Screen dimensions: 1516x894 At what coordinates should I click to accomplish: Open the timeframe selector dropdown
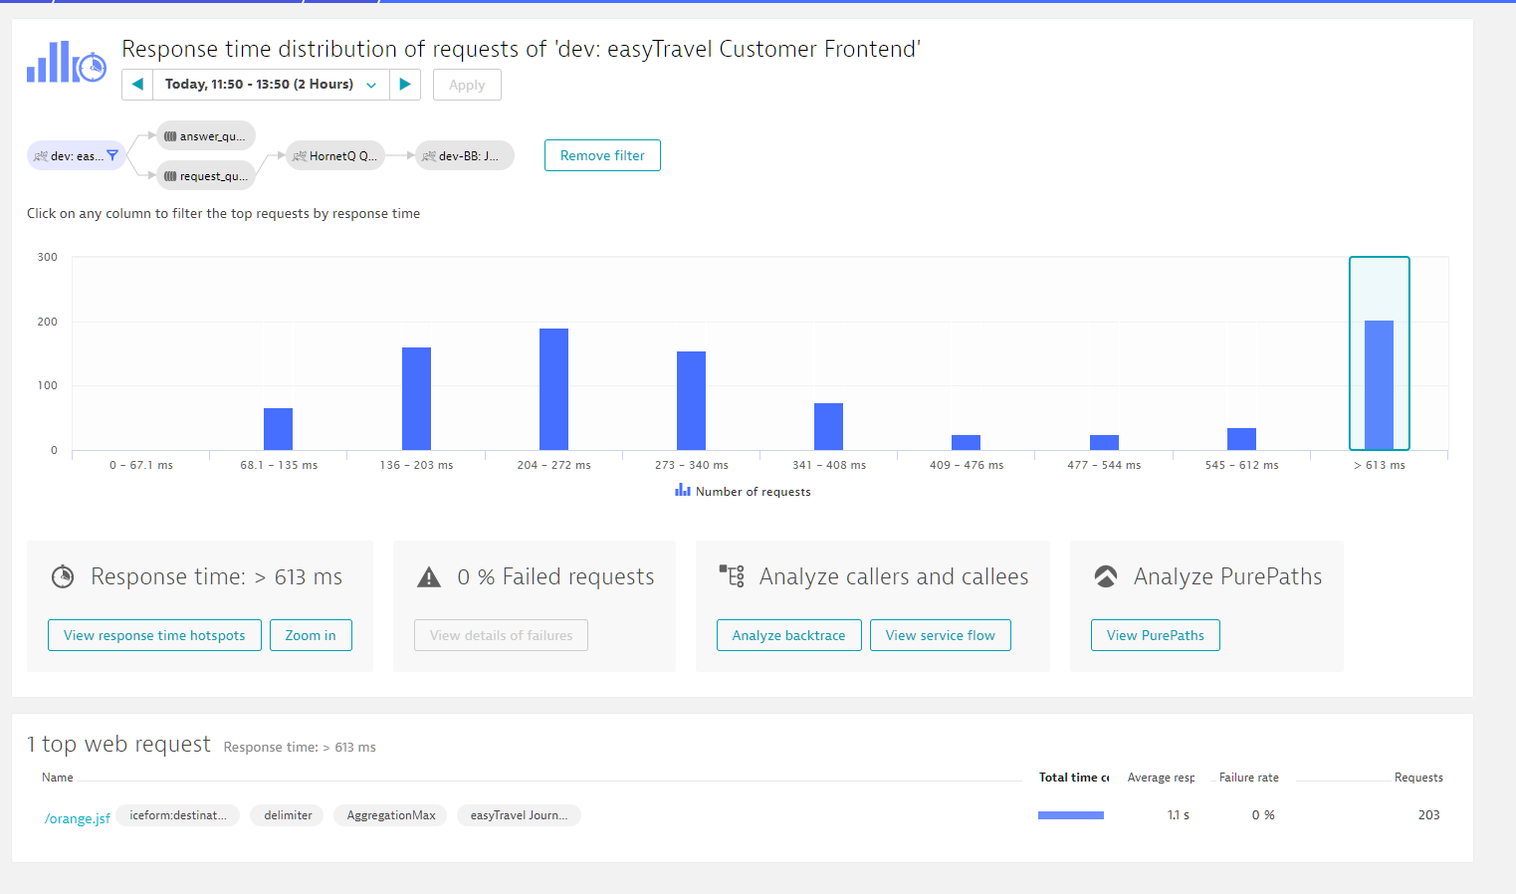coord(271,85)
